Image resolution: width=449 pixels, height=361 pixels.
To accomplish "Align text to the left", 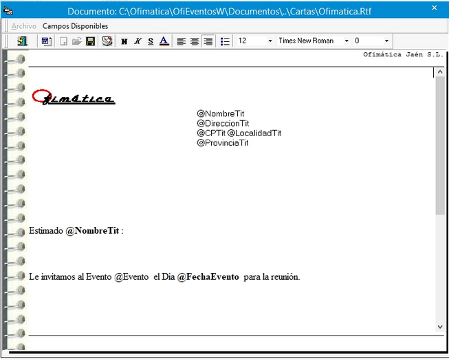I will tap(182, 41).
